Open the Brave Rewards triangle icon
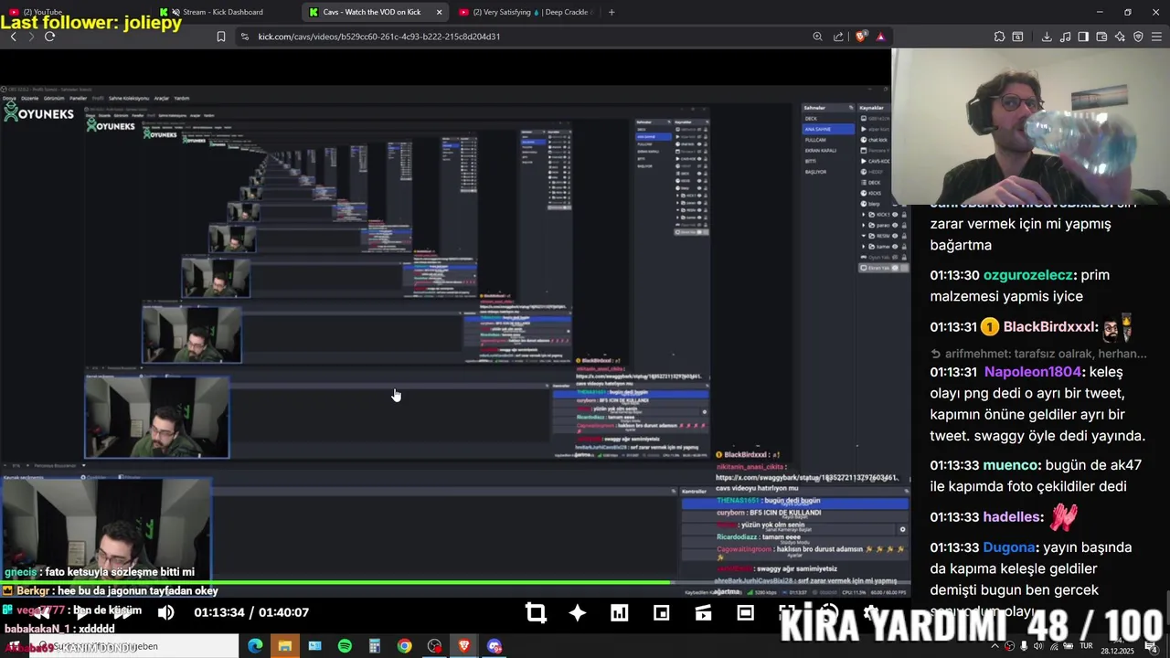This screenshot has width=1170, height=658. pyautogui.click(x=880, y=37)
